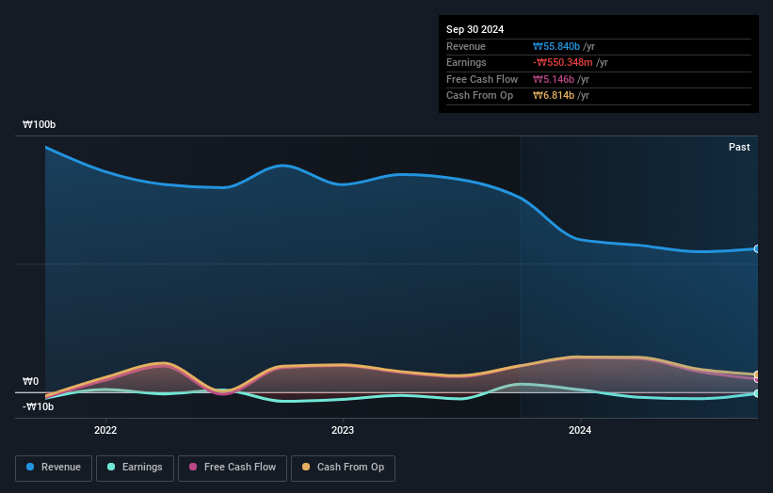Click the Earnings label in the tooltip
The width and height of the screenshot is (773, 493).
466,62
